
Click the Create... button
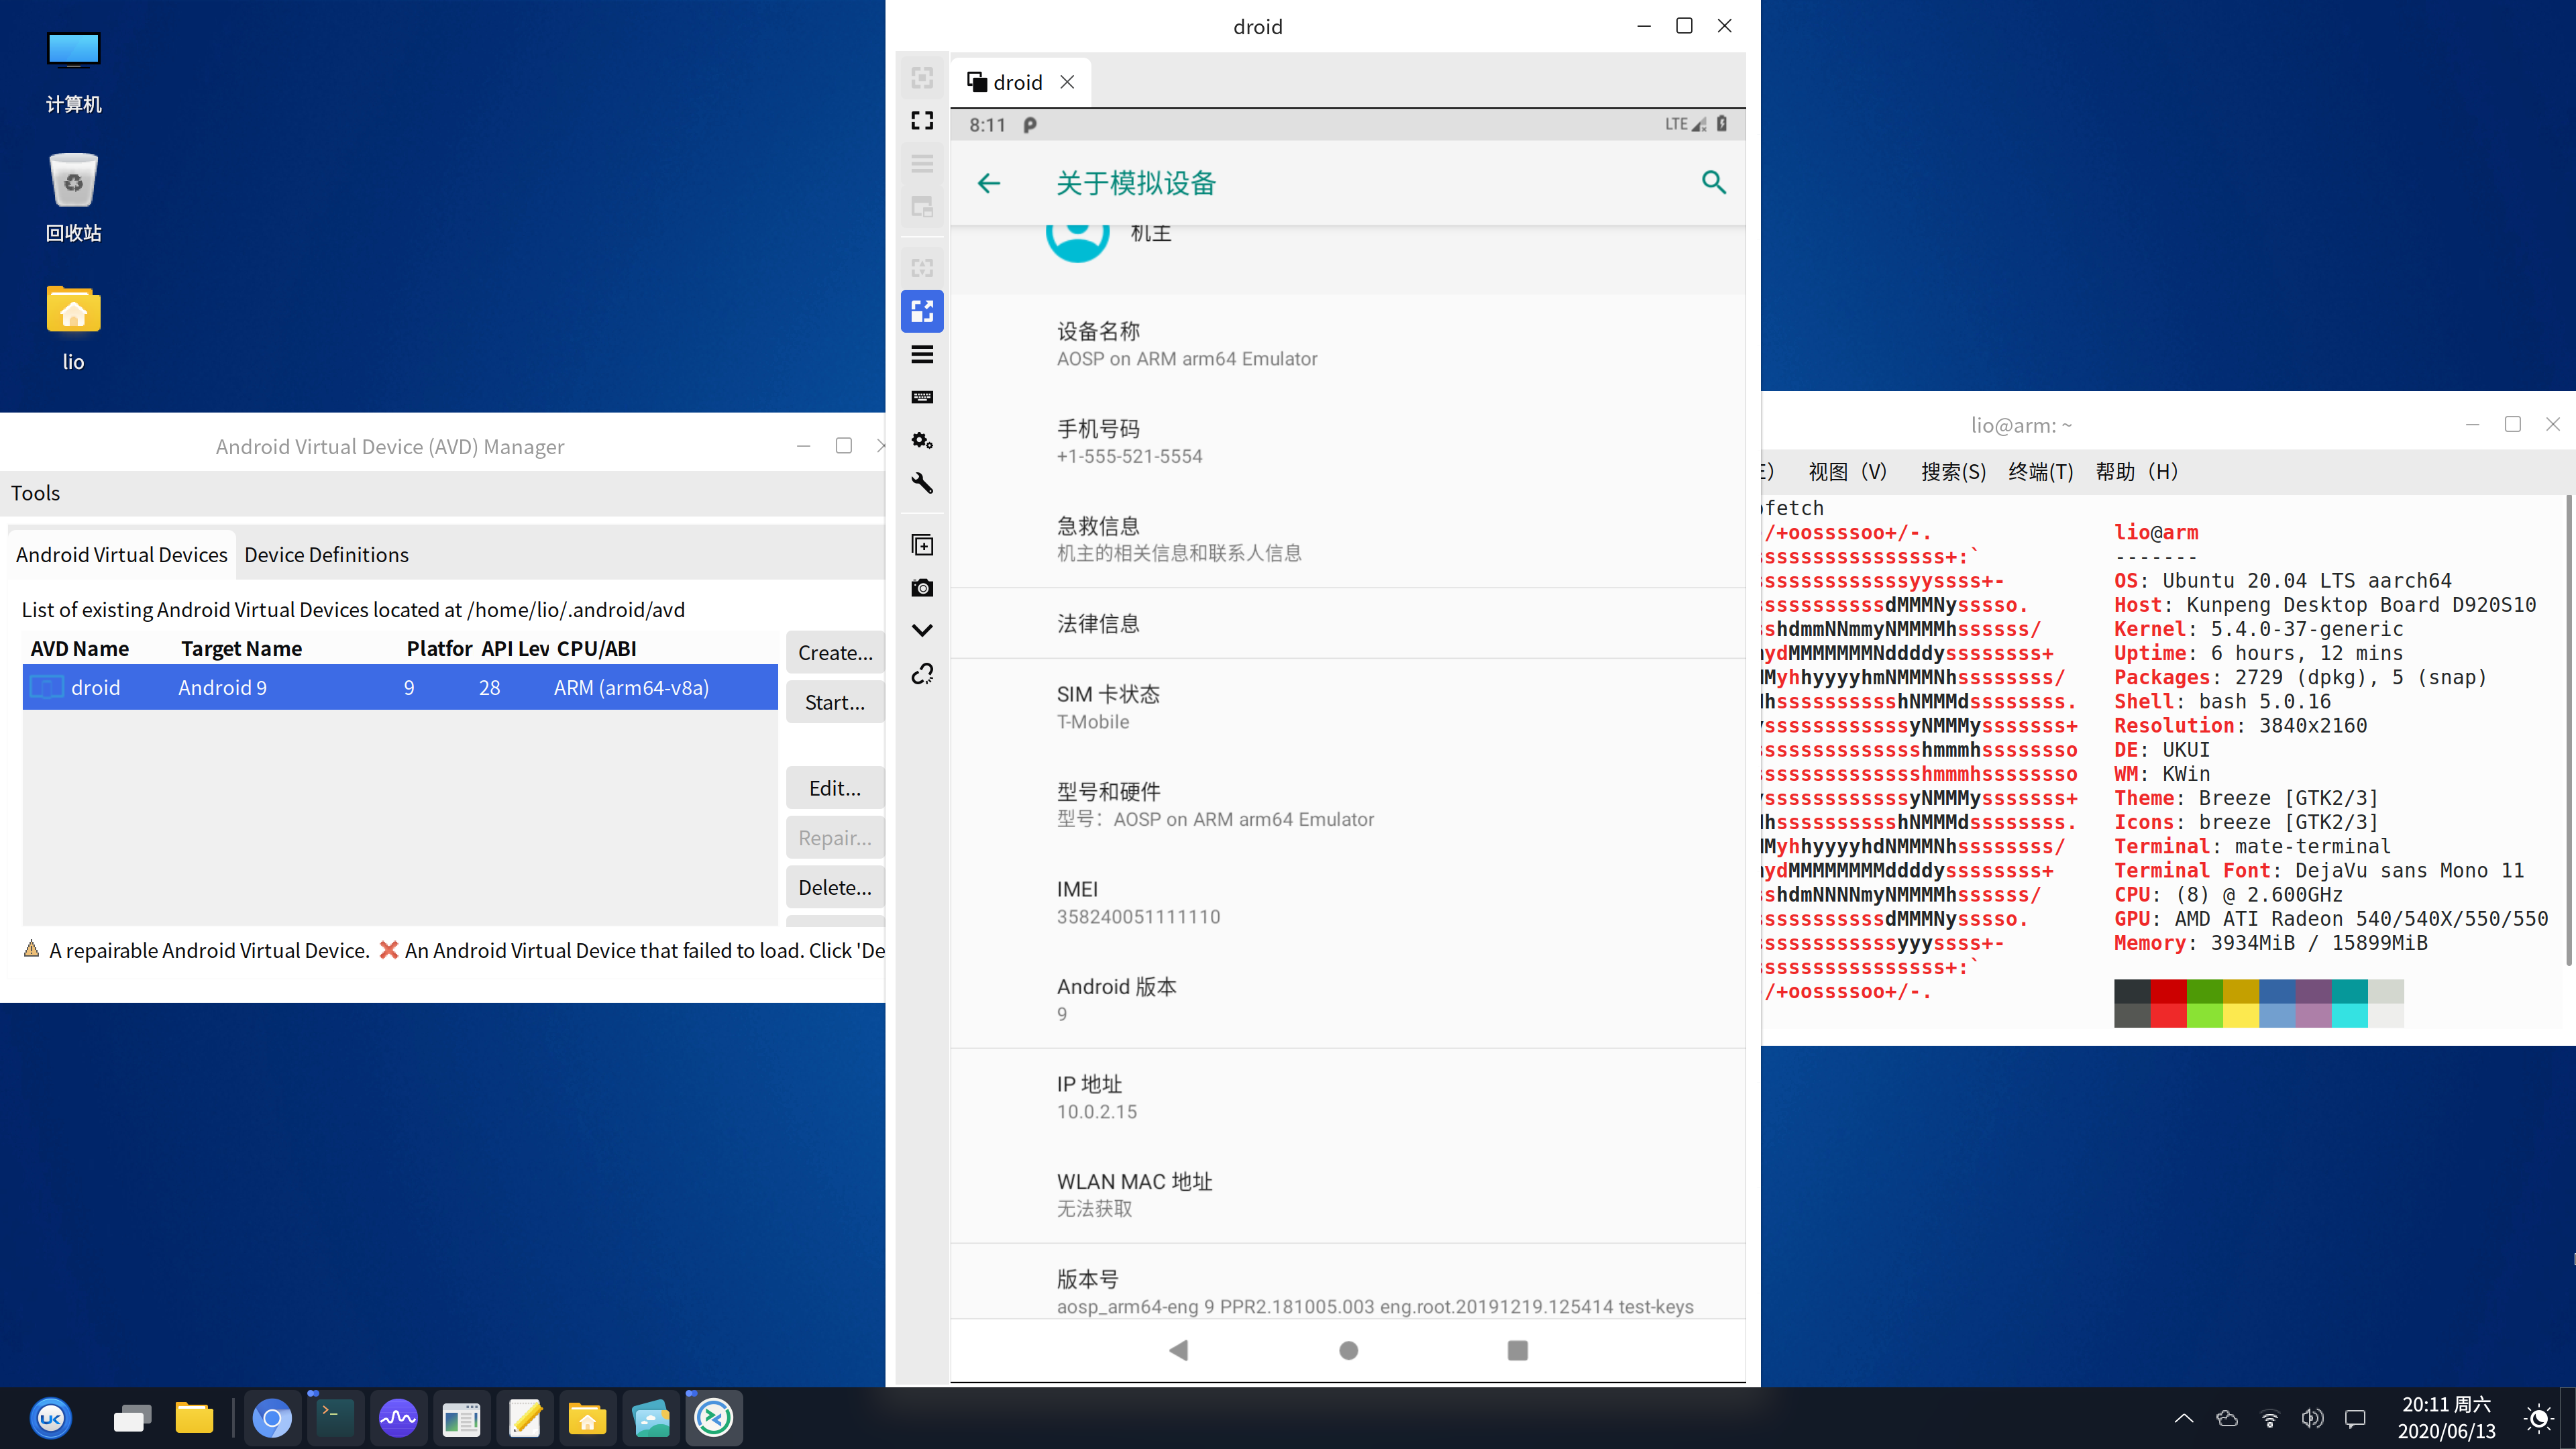[x=834, y=653]
